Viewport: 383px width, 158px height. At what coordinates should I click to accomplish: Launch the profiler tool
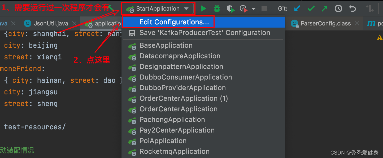point(243,8)
